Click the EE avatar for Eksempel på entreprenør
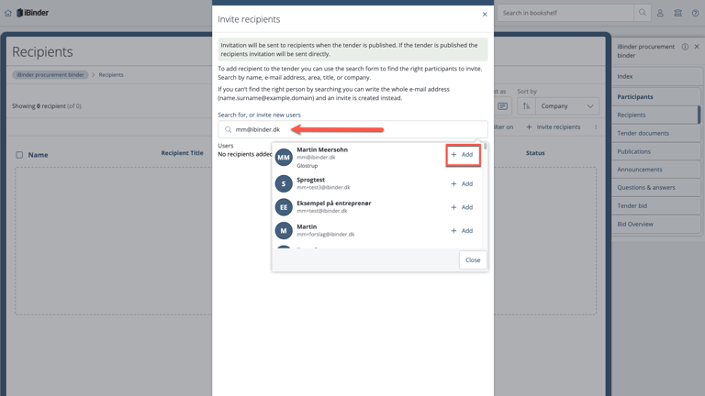The width and height of the screenshot is (705, 396). [284, 207]
